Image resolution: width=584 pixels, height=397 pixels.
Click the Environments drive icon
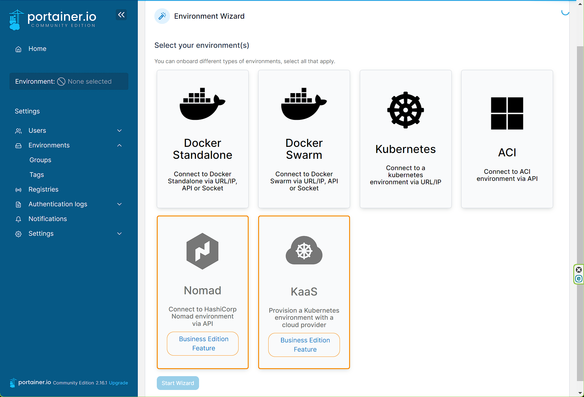pos(18,146)
